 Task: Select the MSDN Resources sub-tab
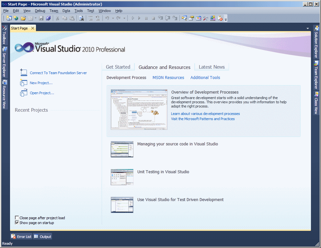(168, 78)
